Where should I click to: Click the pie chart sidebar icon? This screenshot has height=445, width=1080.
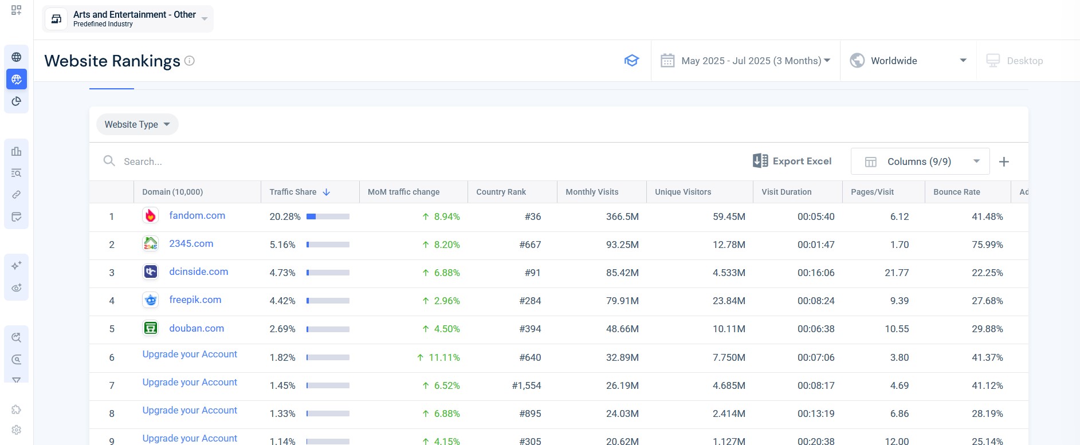click(17, 101)
